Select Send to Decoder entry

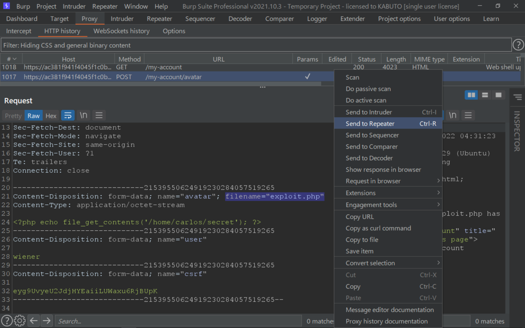(388, 158)
